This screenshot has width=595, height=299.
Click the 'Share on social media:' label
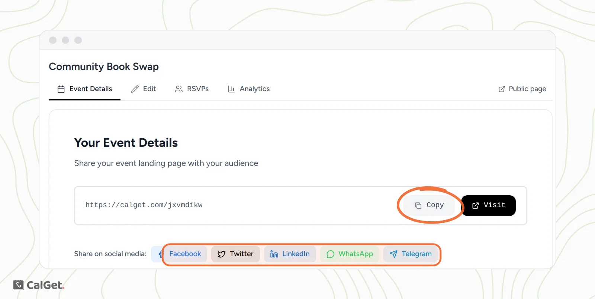pyautogui.click(x=110, y=254)
